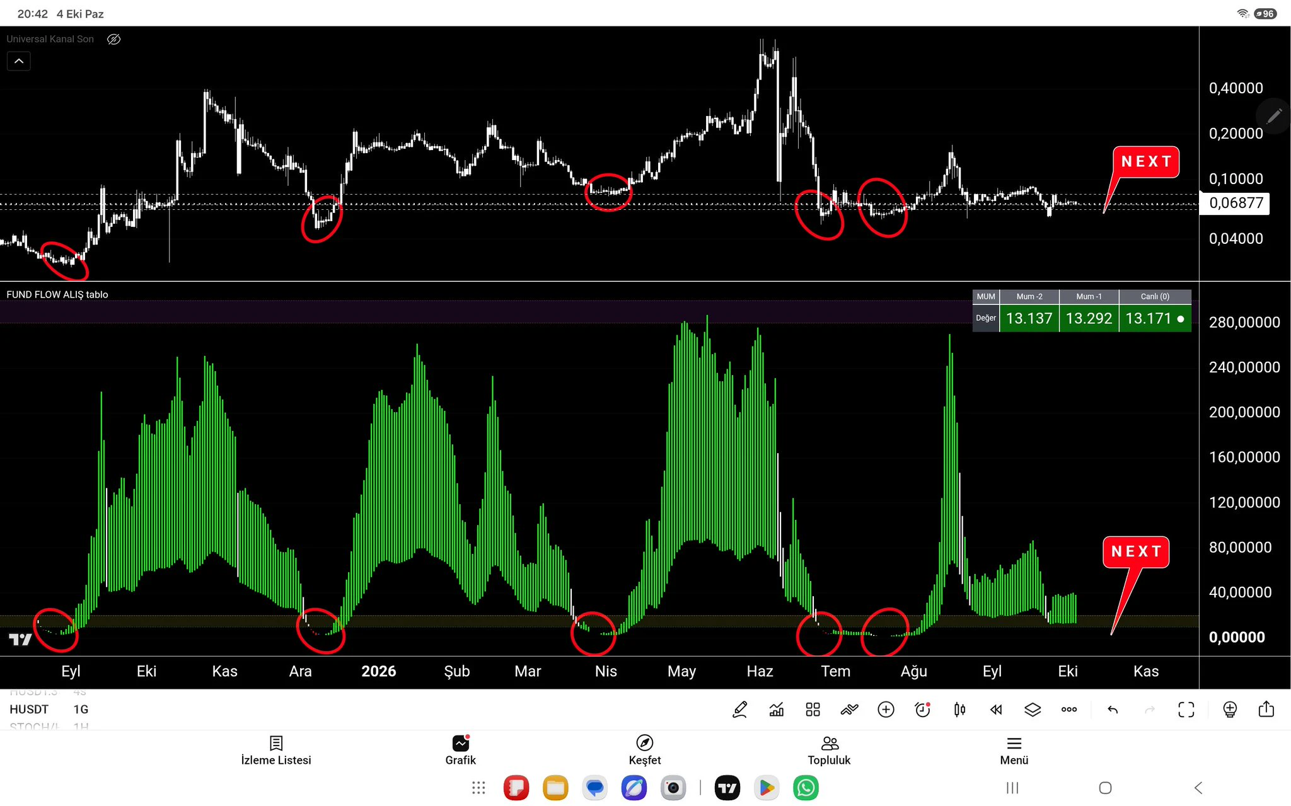The image size is (1291, 806).
Task: Launch TradingView from the taskbar
Action: [x=727, y=788]
